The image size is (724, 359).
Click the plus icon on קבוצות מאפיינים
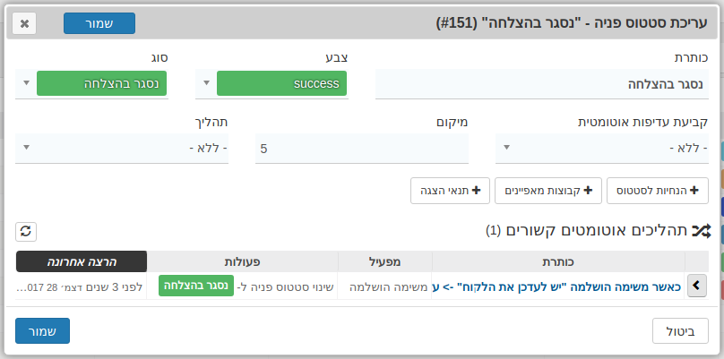click(x=587, y=191)
